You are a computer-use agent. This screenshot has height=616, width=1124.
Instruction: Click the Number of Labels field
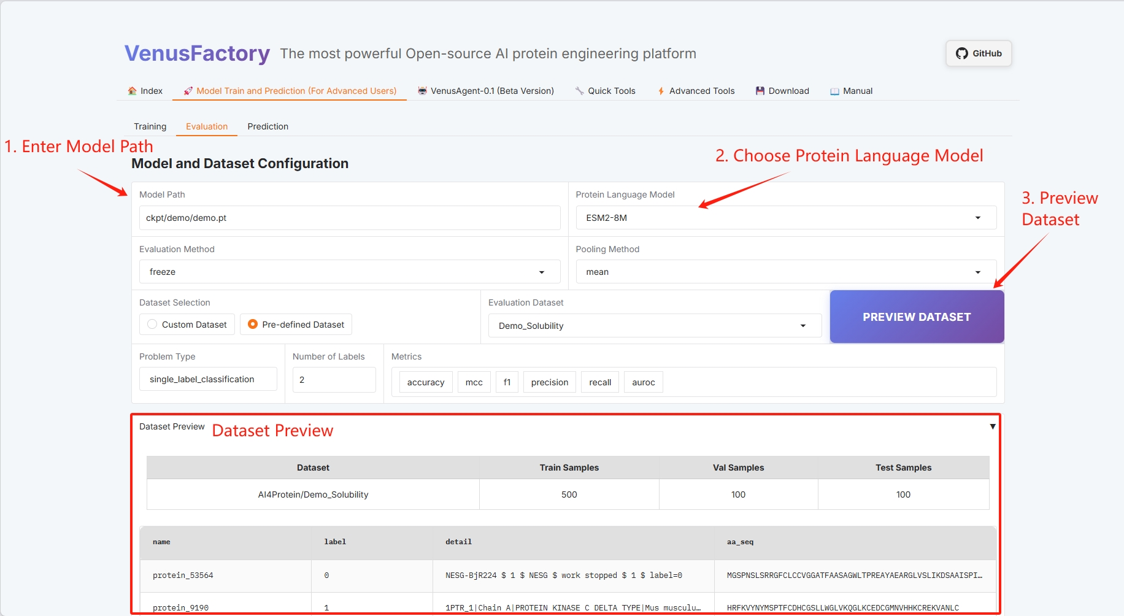334,380
